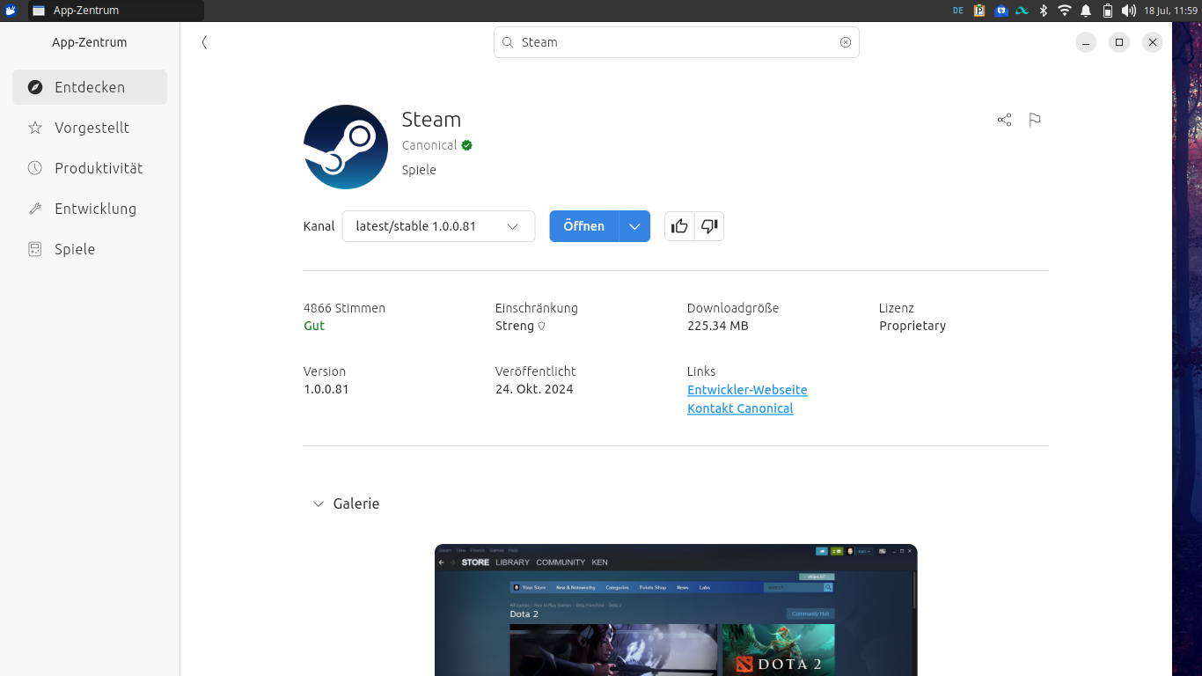Click the rating text Gut

pos(314,326)
